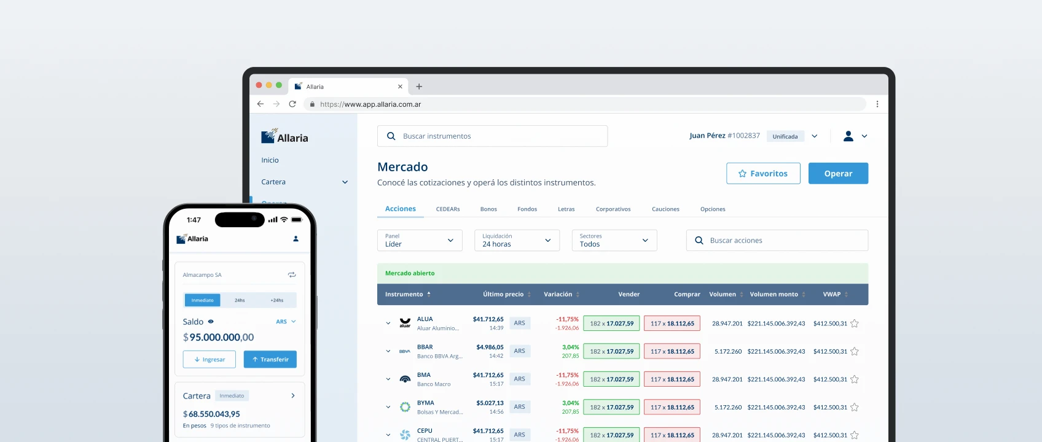Screen dimensions: 1042x442
Task: Favorite the BBAR row star
Action: (x=855, y=351)
